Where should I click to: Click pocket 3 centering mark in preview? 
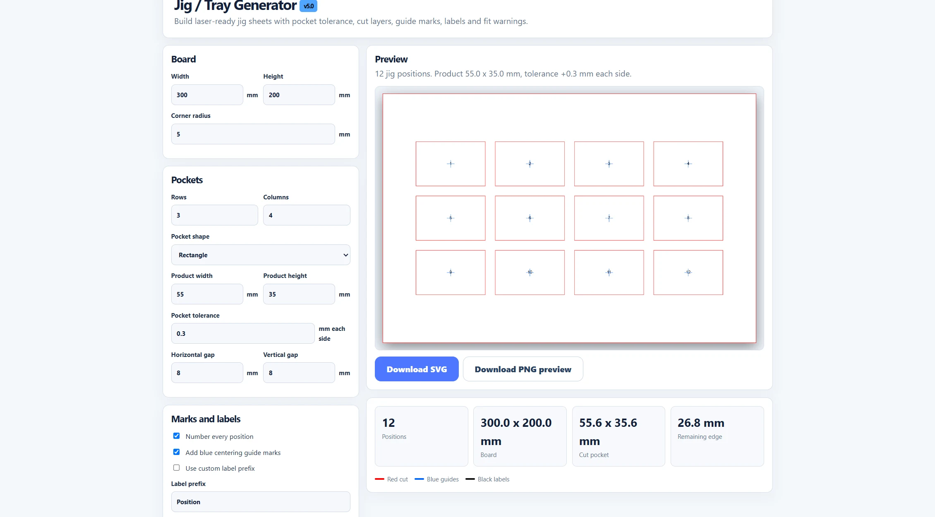609,164
